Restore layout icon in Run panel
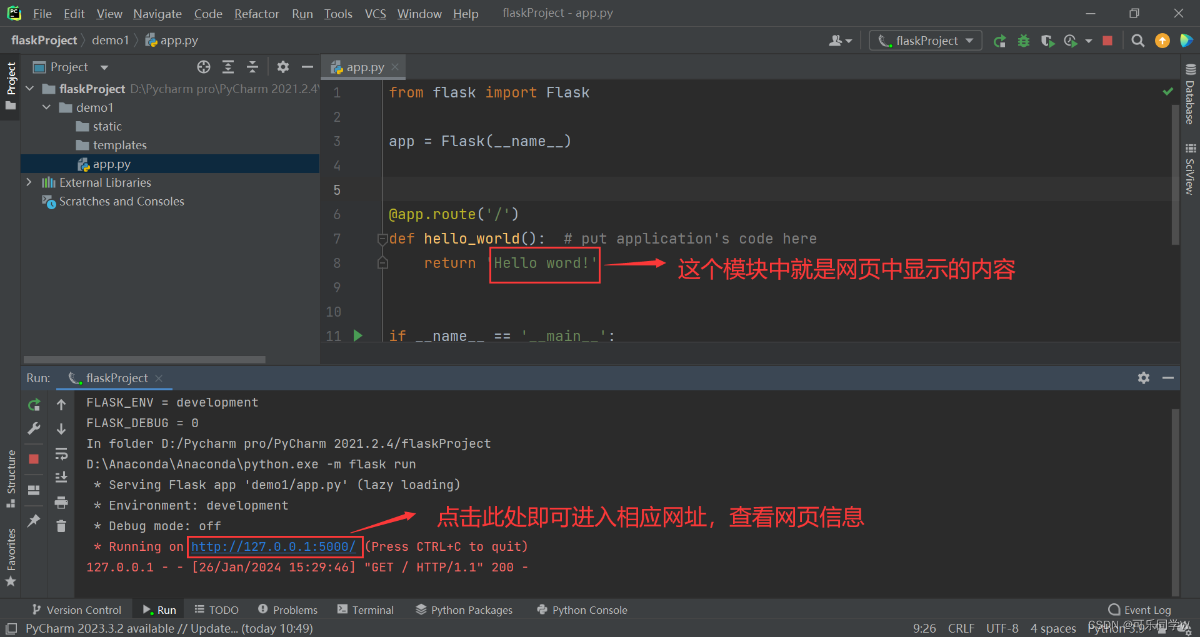 [x=34, y=490]
